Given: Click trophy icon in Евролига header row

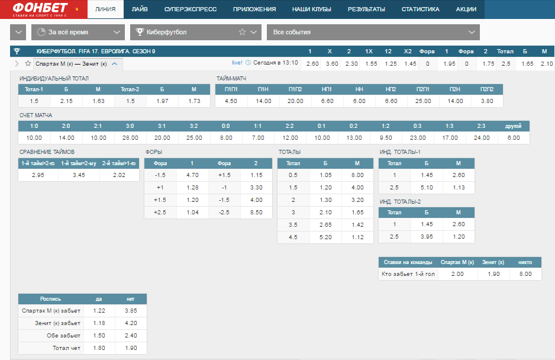Looking at the screenshot, I should [17, 51].
